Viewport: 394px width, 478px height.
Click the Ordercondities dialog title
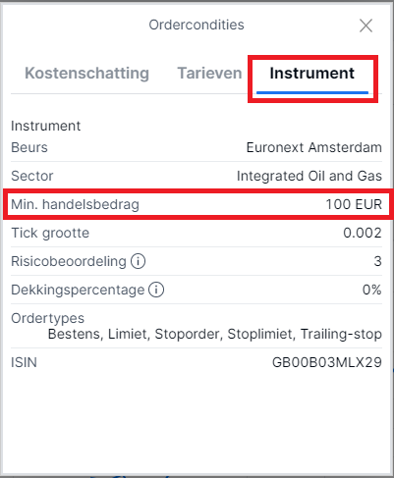click(197, 25)
